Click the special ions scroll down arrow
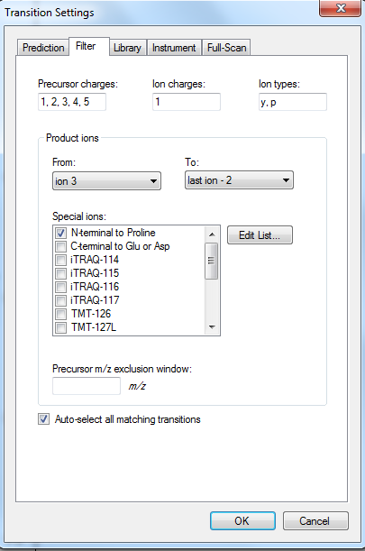Viewport: 365px width, 551px height. 212,327
